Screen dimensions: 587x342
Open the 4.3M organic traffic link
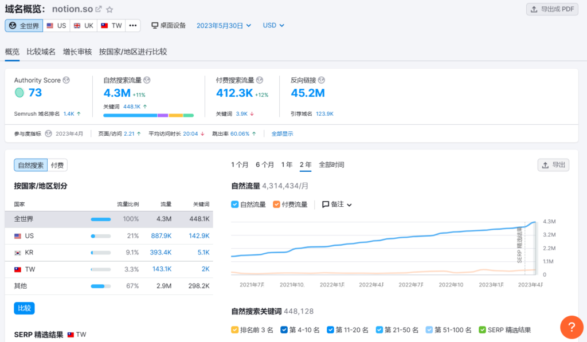click(117, 93)
